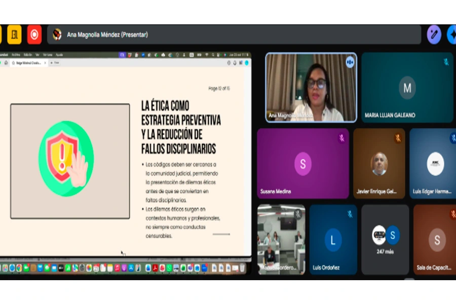
Task: Click the muted mic icon on Susana Medina tile
Action: pos(341,138)
